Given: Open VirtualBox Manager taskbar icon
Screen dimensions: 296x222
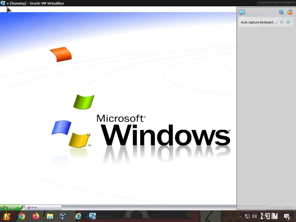Looking at the screenshot, I should click(x=63, y=216).
